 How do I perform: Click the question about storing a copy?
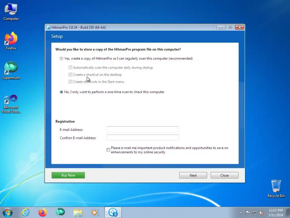coord(118,49)
